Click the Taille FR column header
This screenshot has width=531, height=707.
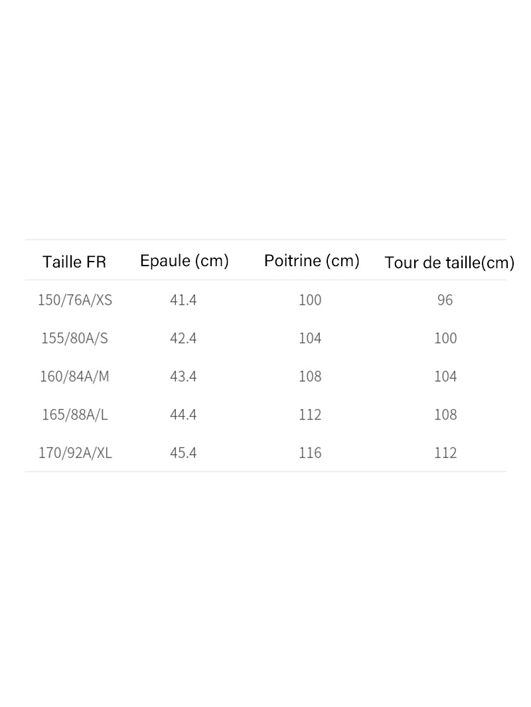(74, 262)
